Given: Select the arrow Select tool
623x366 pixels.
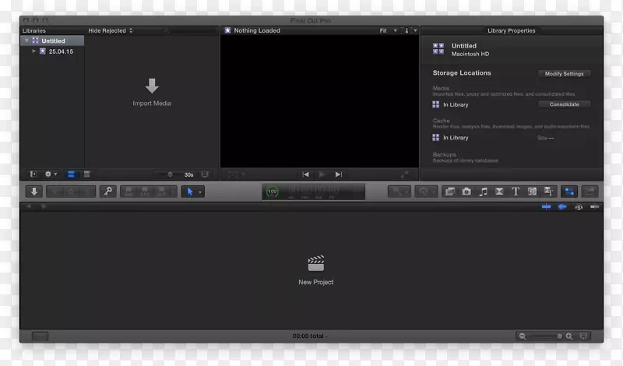Looking at the screenshot, I should click(x=189, y=192).
